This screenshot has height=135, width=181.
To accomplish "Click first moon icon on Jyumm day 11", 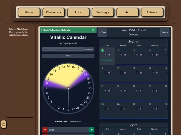I will coord(137,73).
